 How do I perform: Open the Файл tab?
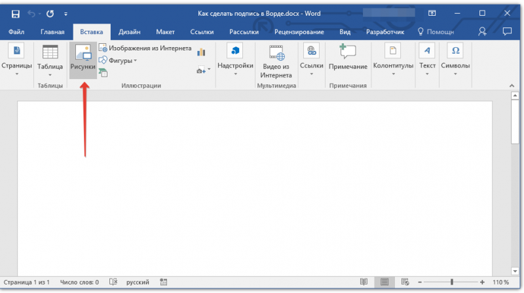pyautogui.click(x=16, y=31)
